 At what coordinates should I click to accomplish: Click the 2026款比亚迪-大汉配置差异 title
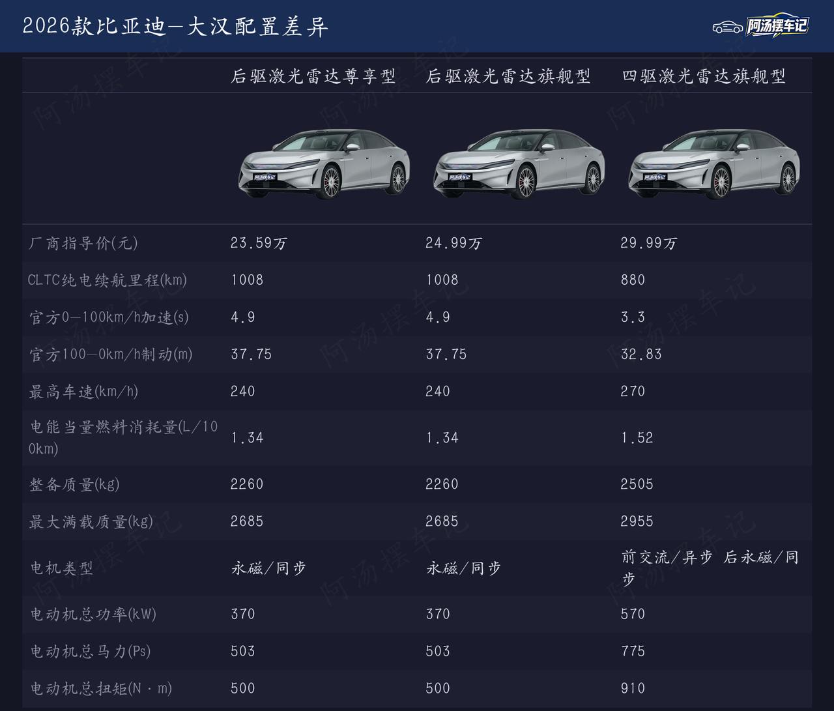point(175,26)
